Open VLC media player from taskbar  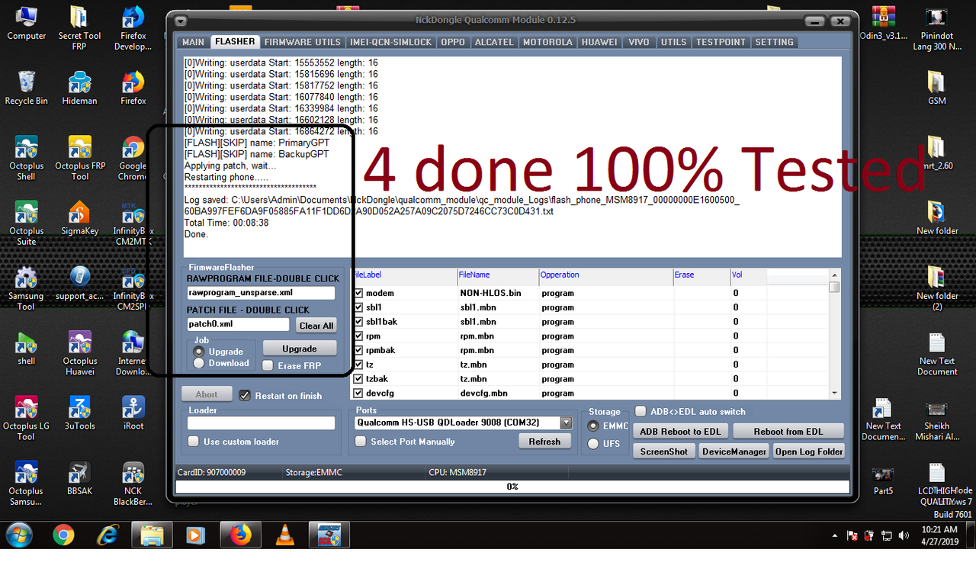pyautogui.click(x=285, y=535)
